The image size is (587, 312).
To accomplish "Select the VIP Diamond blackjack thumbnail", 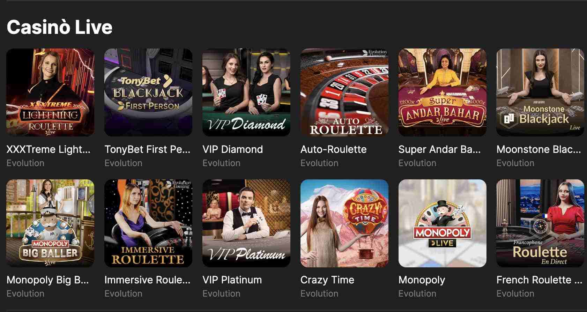I will [x=246, y=92].
